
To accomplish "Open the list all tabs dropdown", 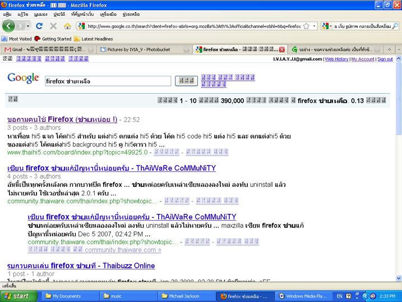I will (399, 49).
